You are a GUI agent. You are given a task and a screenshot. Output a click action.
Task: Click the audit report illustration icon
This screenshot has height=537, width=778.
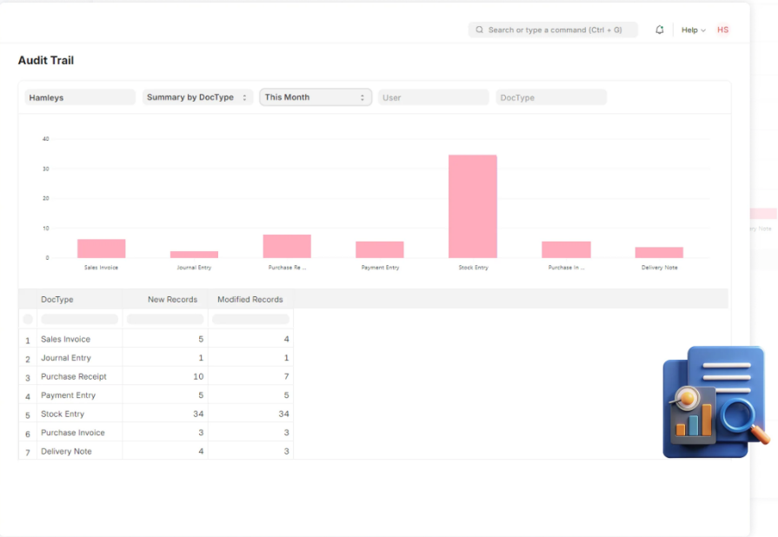click(715, 402)
